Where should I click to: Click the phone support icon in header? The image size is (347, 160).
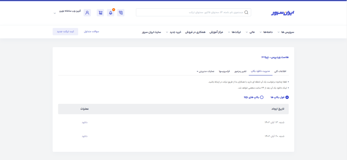pyautogui.click(x=121, y=13)
